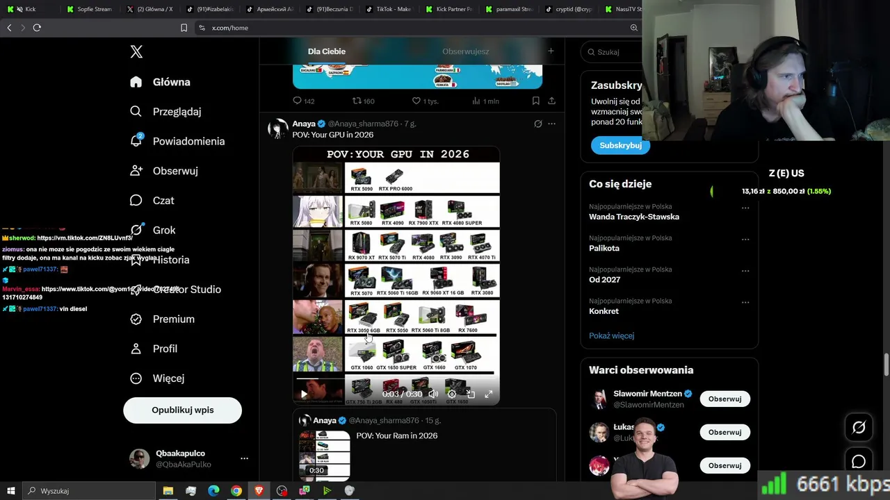Play the GPU in 2026 video
The width and height of the screenshot is (890, 500).
click(304, 394)
